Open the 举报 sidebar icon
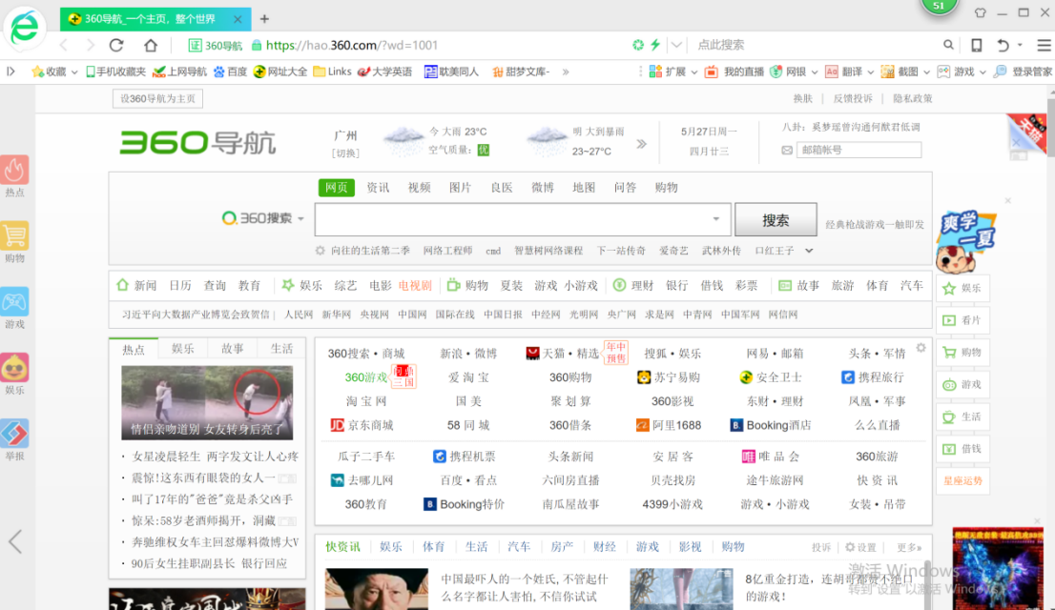This screenshot has width=1055, height=610. (14, 433)
